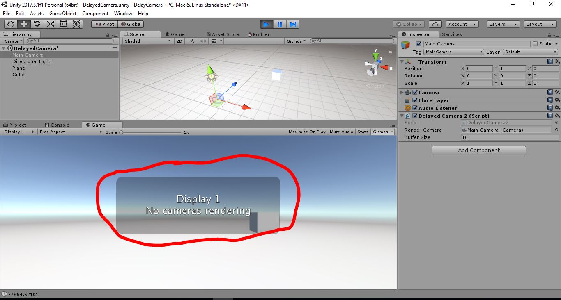Select the Hand tool
Viewport: 561px width, 300px height.
coord(11,24)
